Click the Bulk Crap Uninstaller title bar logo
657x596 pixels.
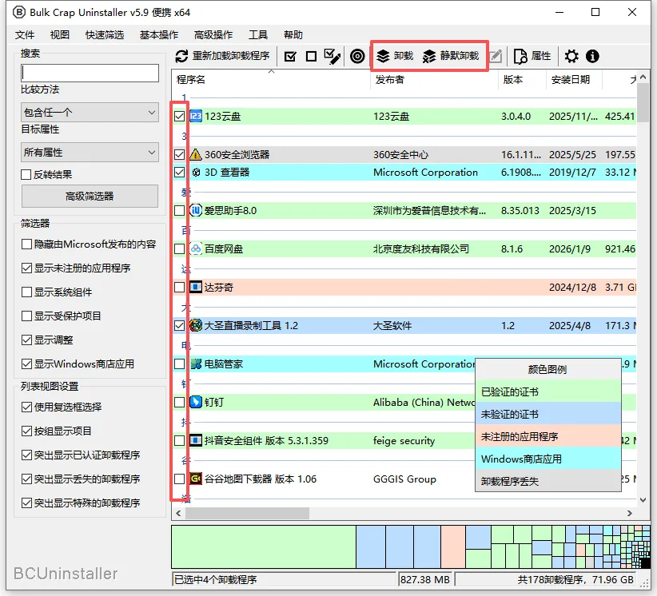(x=19, y=13)
